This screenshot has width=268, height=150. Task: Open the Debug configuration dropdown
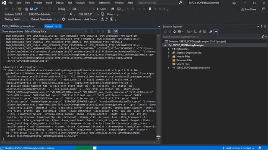(x=63, y=9)
